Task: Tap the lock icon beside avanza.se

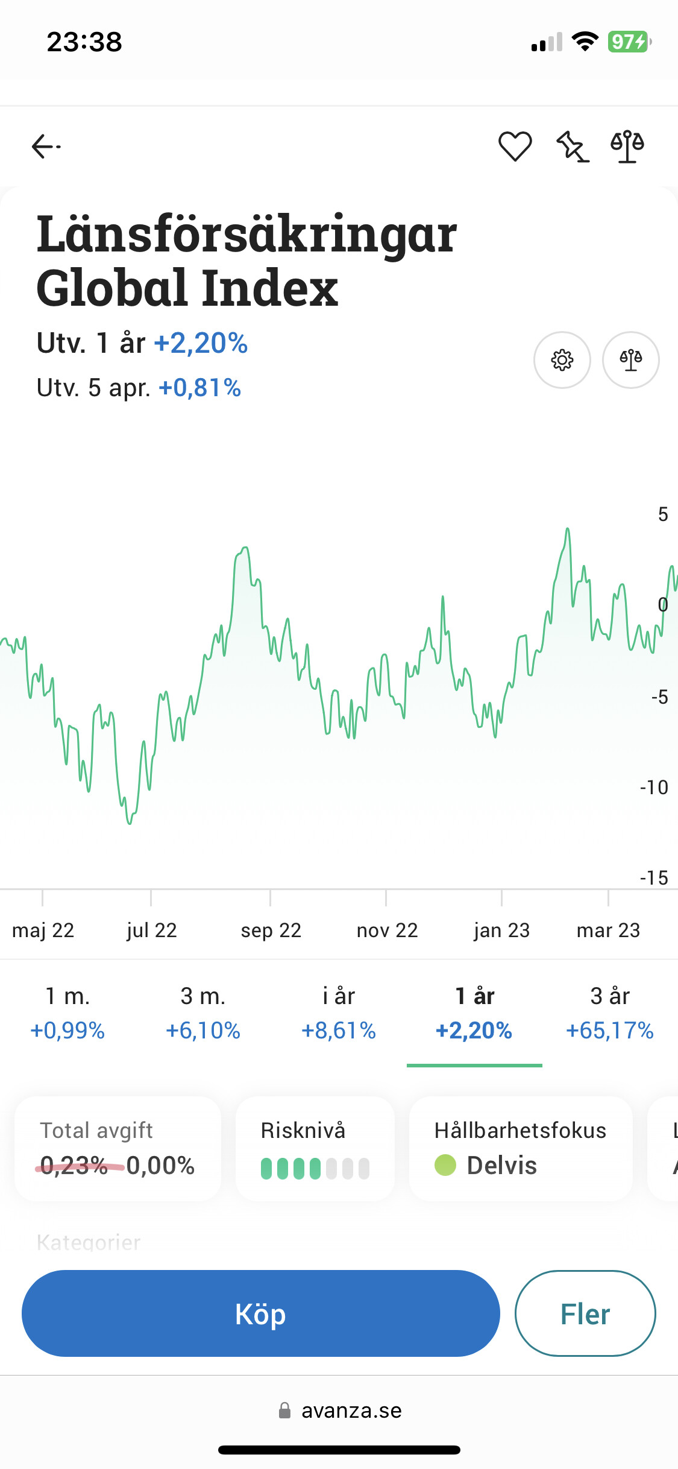Action: pyautogui.click(x=284, y=1411)
